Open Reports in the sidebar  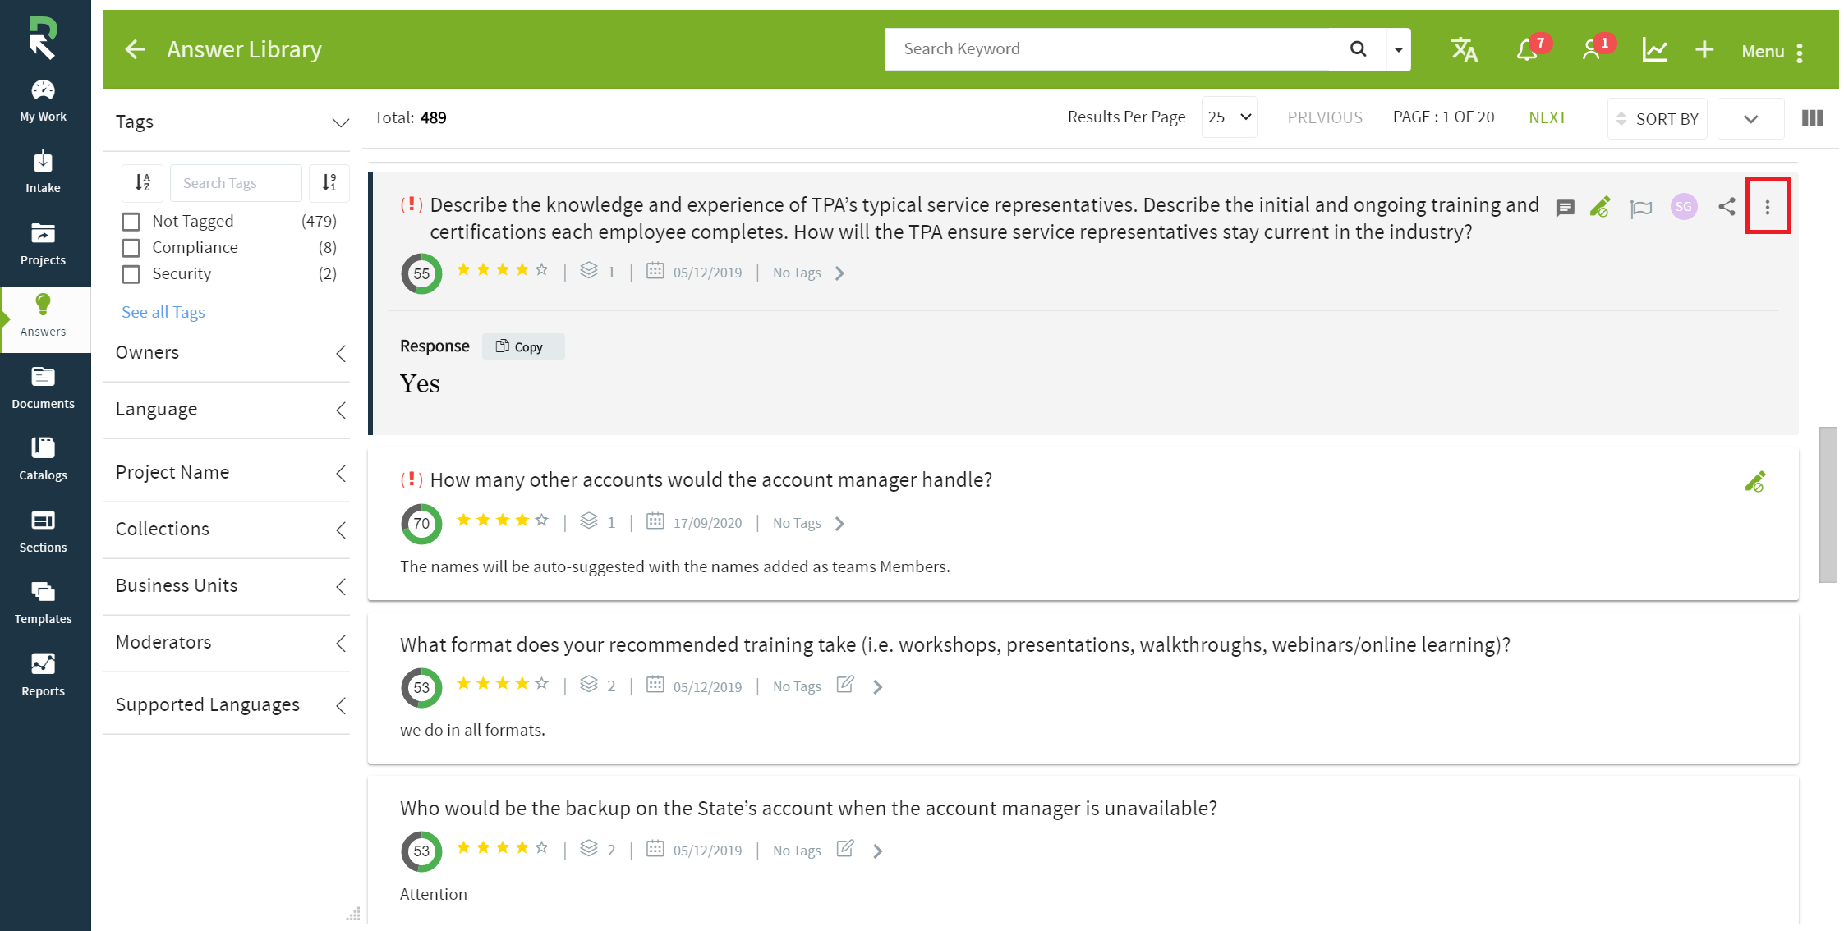click(x=44, y=676)
